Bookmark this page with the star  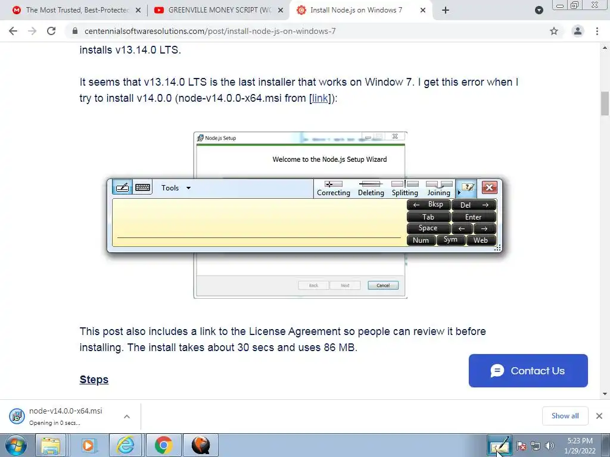point(554,31)
